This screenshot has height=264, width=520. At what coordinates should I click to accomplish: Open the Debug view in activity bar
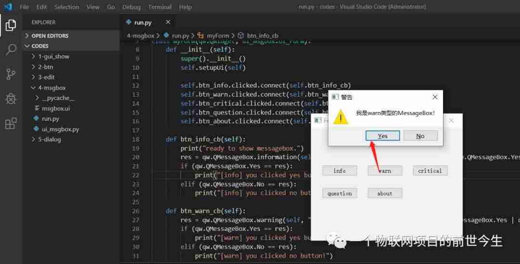(x=11, y=99)
